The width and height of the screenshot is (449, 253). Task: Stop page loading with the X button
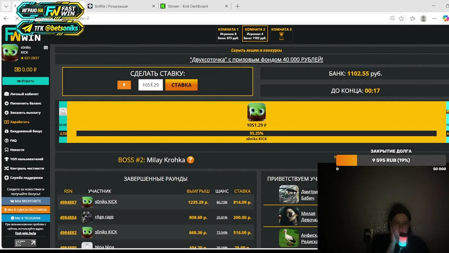point(17,18)
